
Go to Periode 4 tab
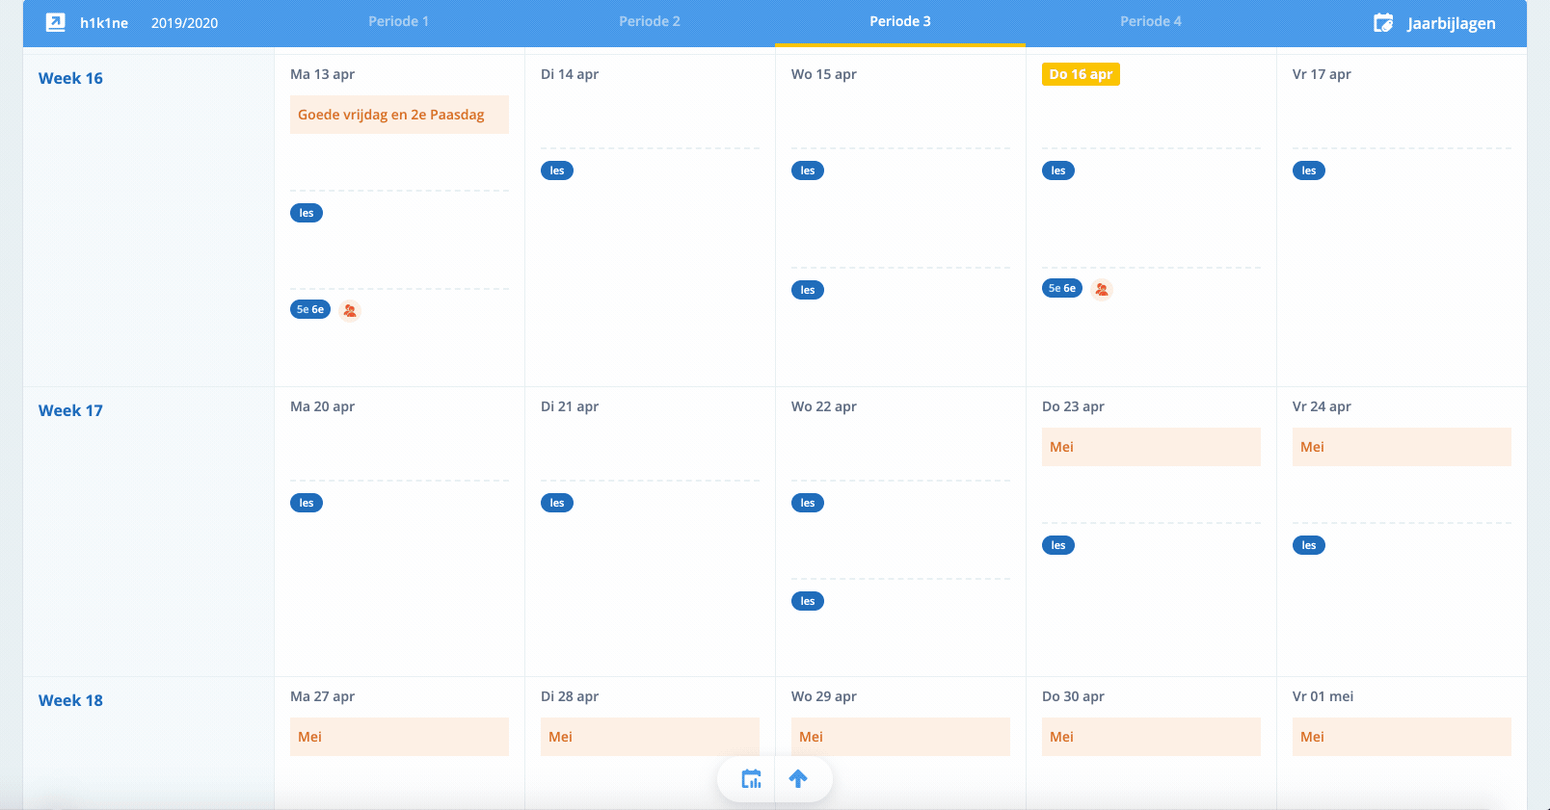coord(1150,21)
